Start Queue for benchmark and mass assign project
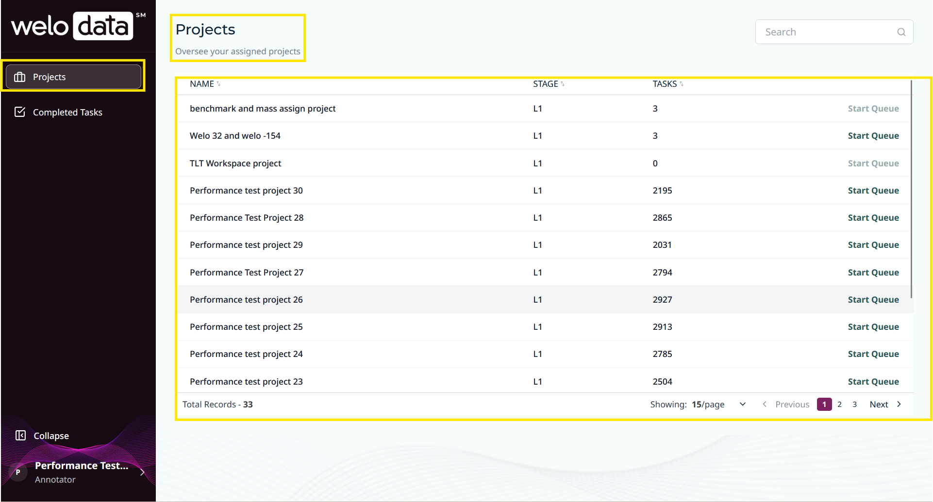 coord(873,109)
